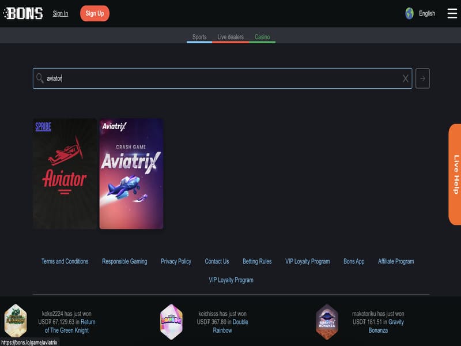
Task: Click Gravity Bonanza game icon
Action: [x=327, y=322]
